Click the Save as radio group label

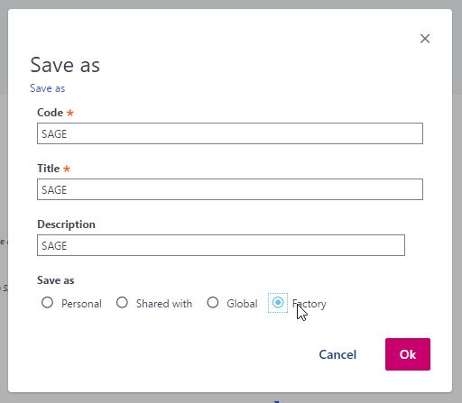(x=56, y=280)
